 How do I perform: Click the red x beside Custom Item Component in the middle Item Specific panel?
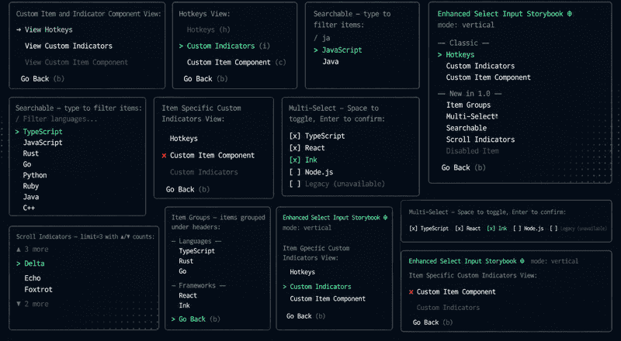click(x=164, y=156)
